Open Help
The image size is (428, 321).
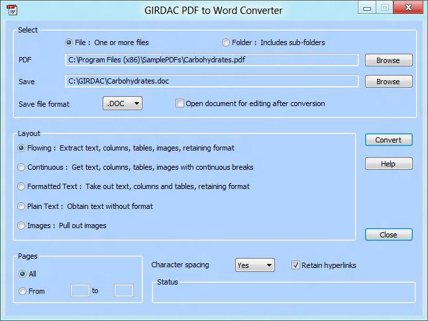[x=389, y=164]
